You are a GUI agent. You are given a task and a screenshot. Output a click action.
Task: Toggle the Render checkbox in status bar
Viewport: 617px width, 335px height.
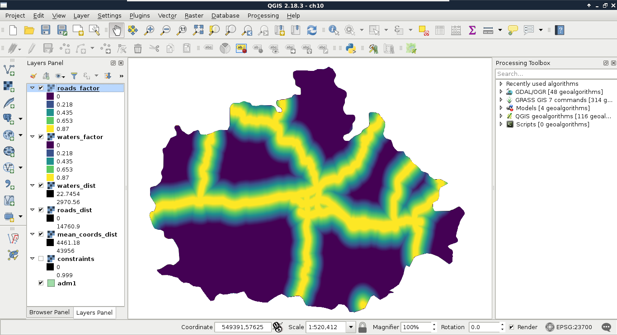coord(511,327)
